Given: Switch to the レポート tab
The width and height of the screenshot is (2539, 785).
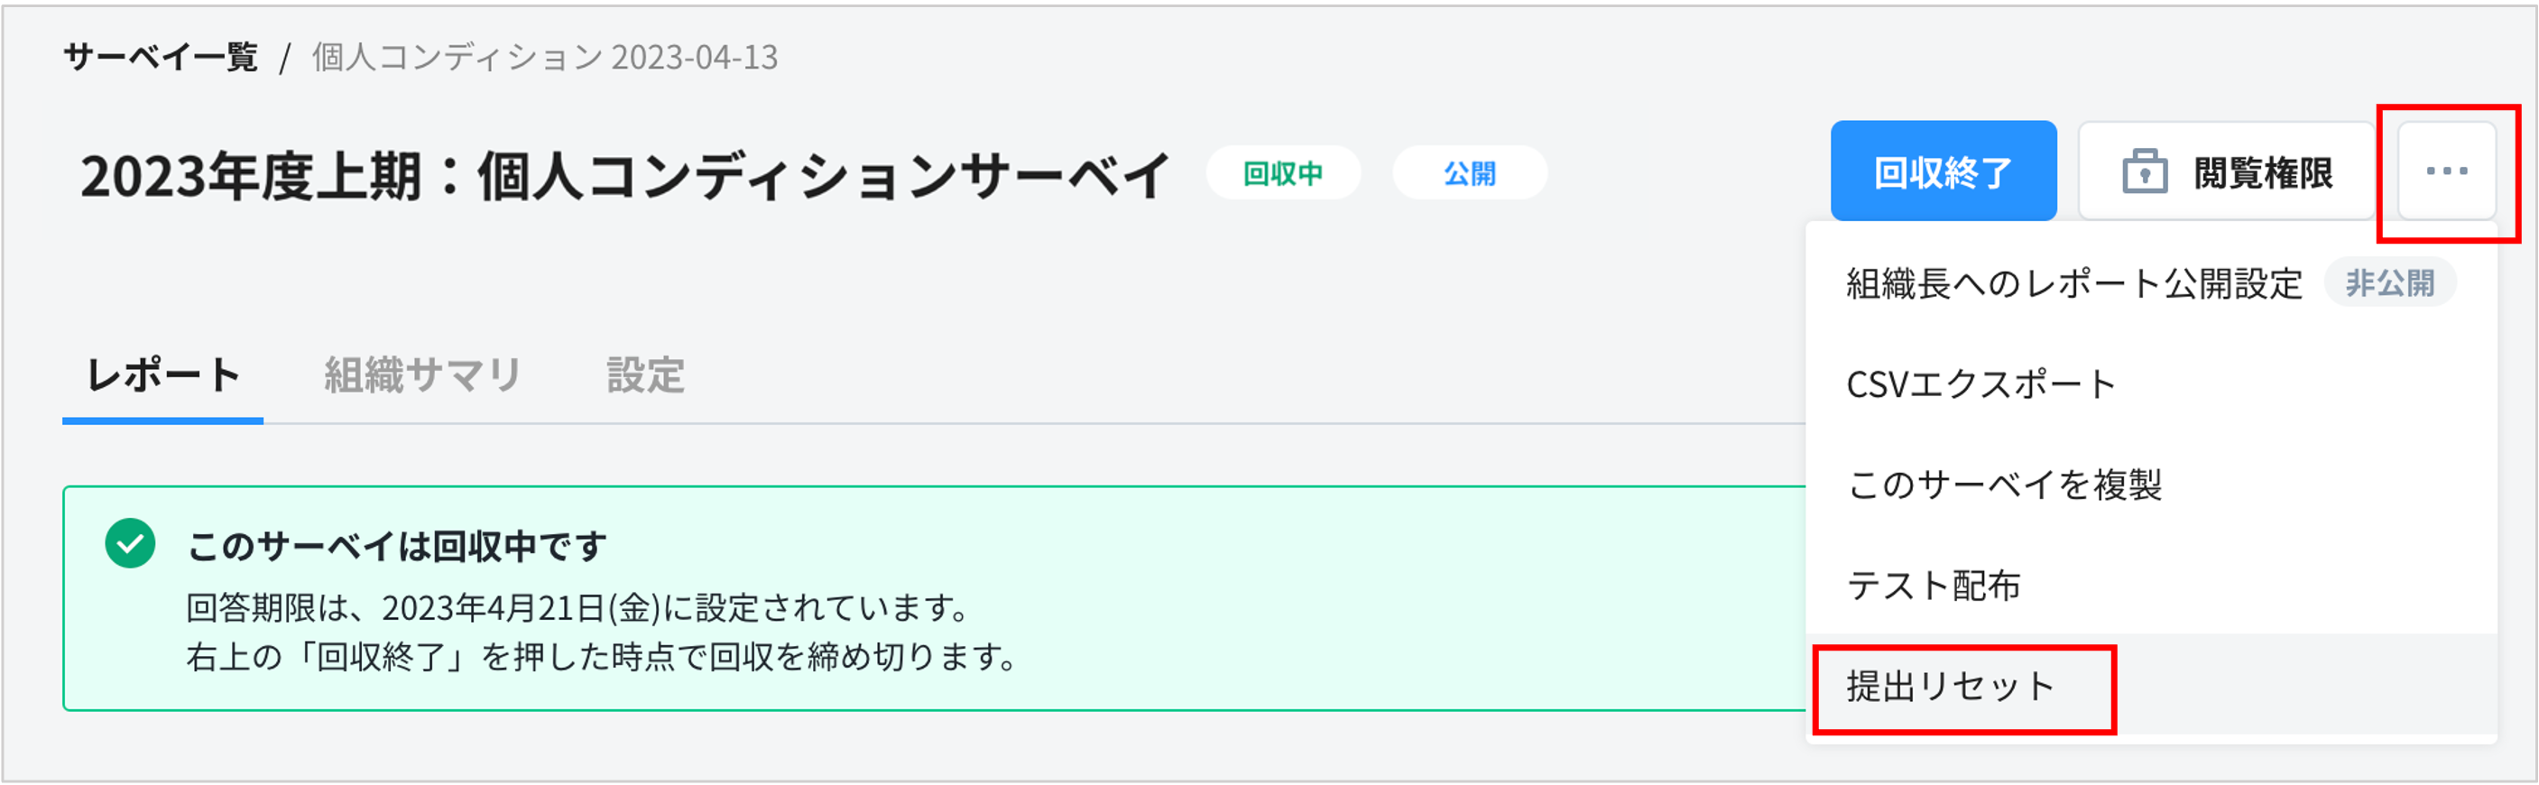Looking at the screenshot, I should [162, 375].
